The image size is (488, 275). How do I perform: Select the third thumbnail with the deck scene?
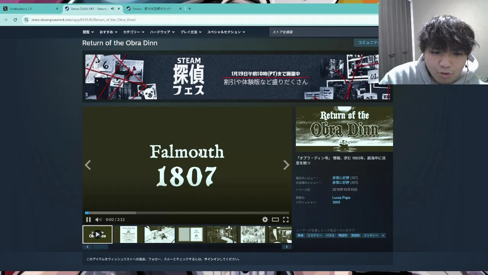[159, 235]
